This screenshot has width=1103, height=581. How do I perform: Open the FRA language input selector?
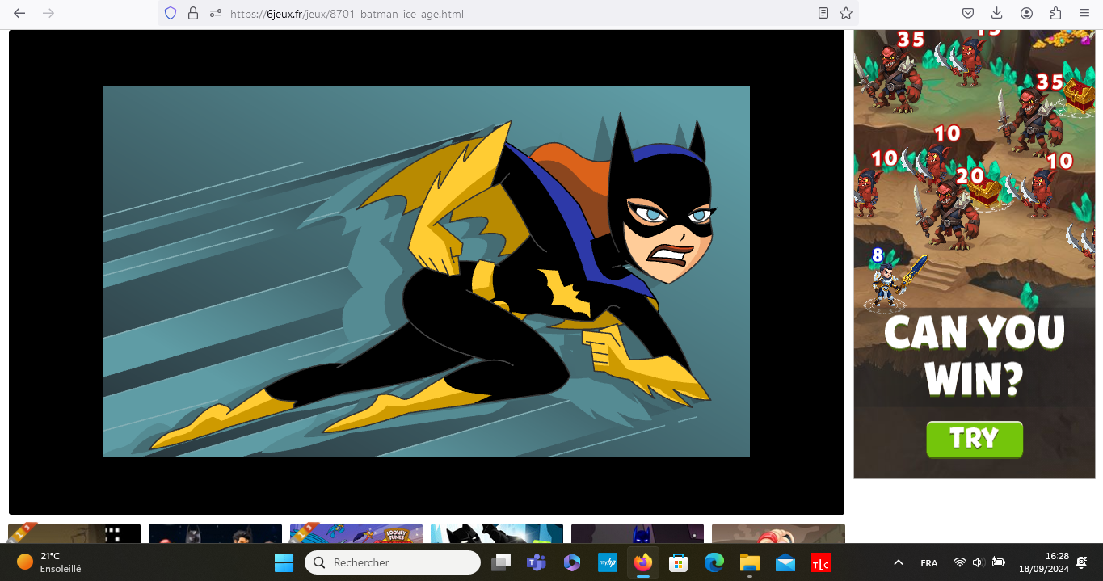(929, 562)
